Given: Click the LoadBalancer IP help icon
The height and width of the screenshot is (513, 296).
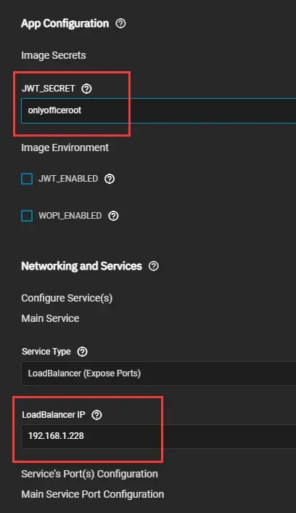Looking at the screenshot, I should (96, 415).
